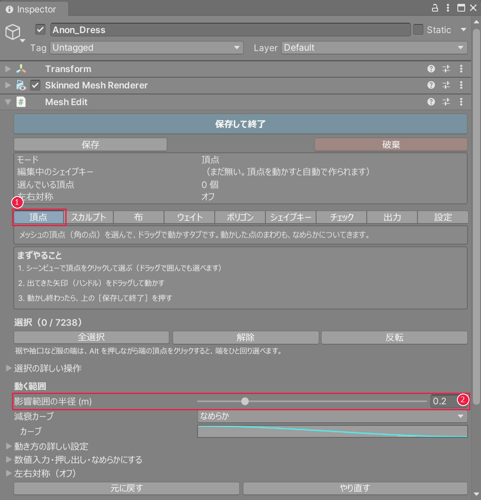481x500 pixels.
Task: Expand 動き方の詳しい設定 section
Action: (9, 446)
